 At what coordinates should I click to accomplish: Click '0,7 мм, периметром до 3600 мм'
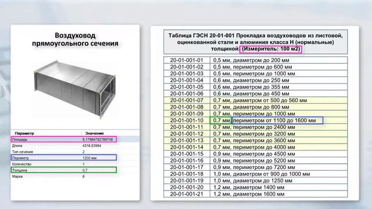click(x=254, y=140)
